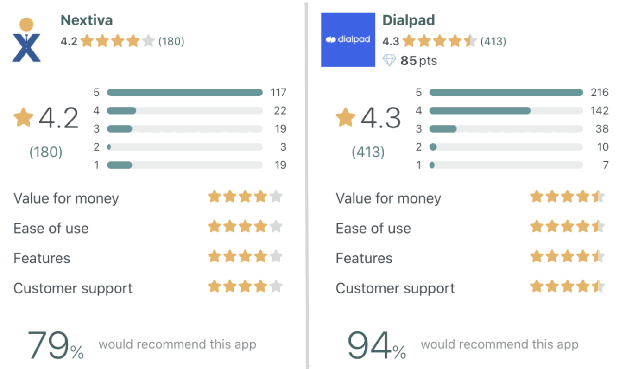Click Nextiva's Customer support stars

(245, 286)
